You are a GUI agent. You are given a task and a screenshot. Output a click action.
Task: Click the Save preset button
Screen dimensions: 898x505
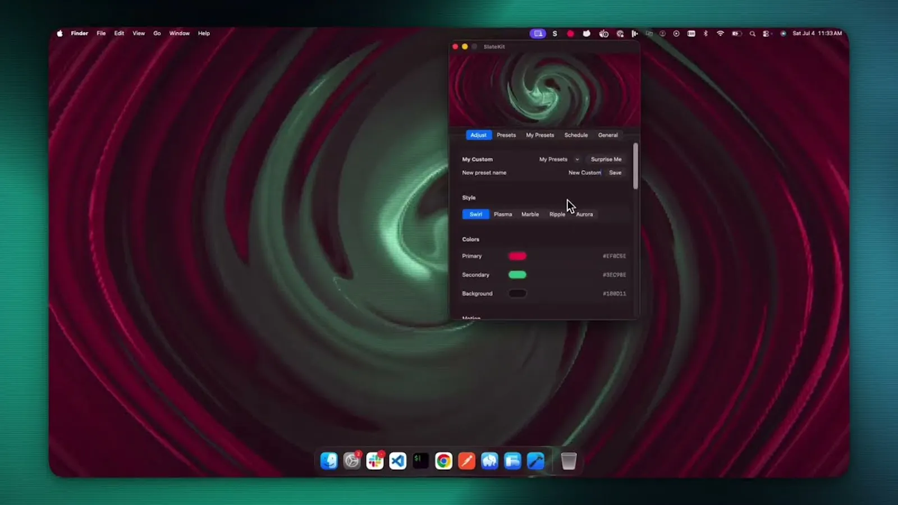[615, 173]
